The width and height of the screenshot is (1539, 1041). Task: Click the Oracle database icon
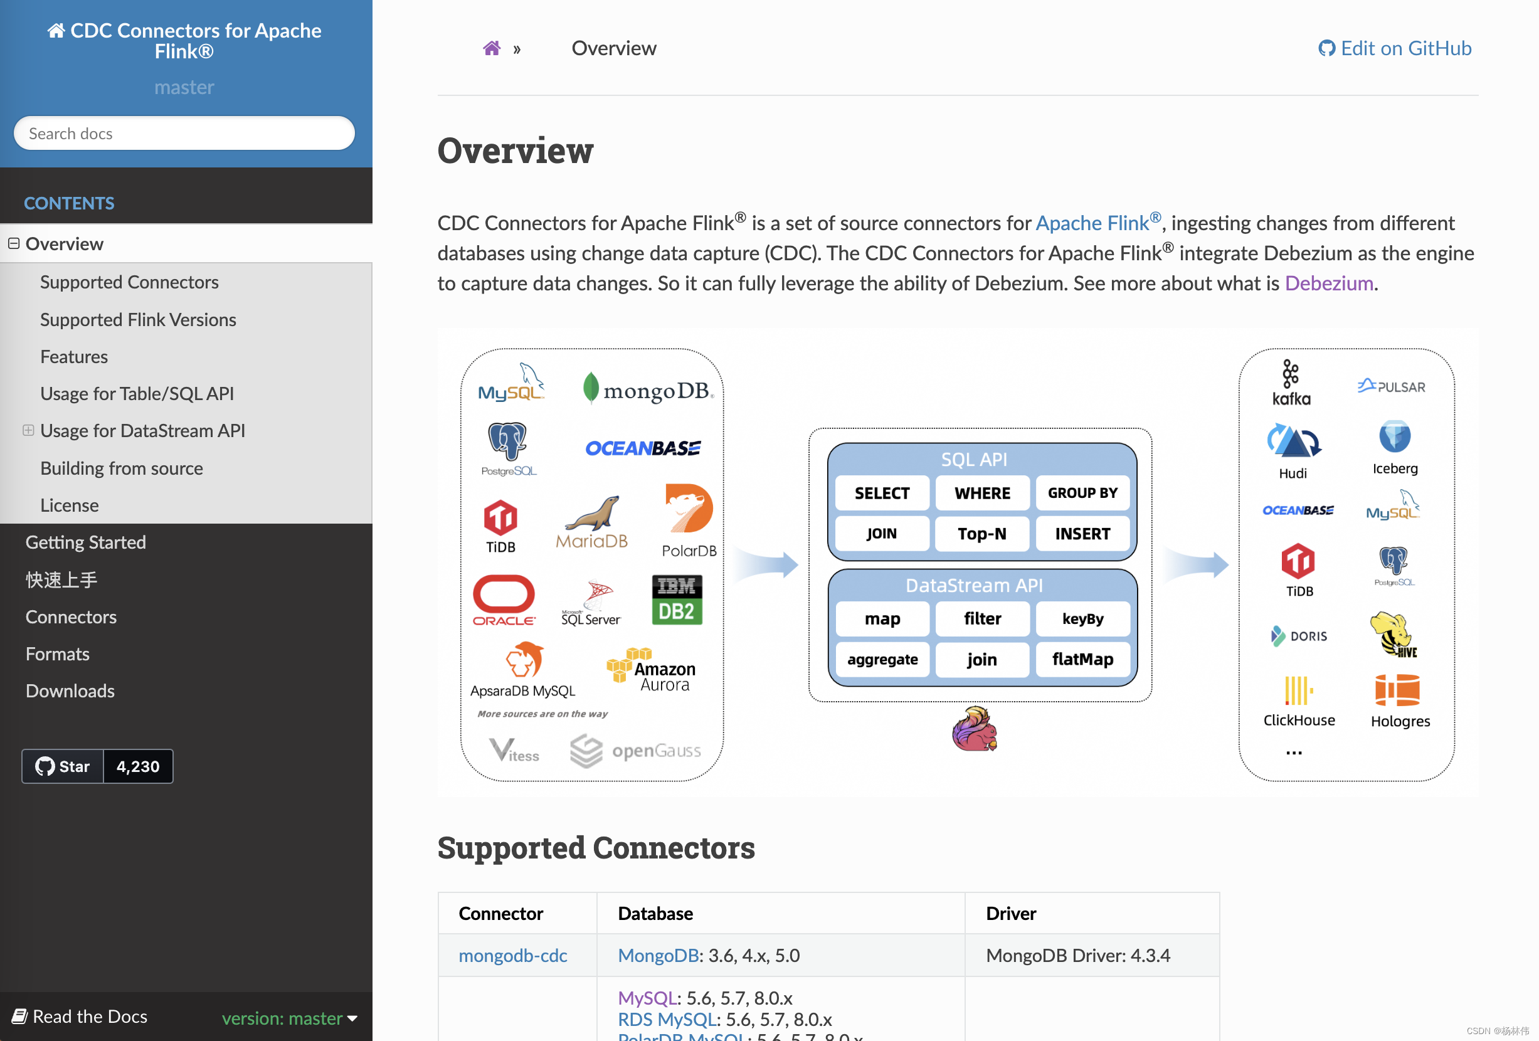(507, 600)
